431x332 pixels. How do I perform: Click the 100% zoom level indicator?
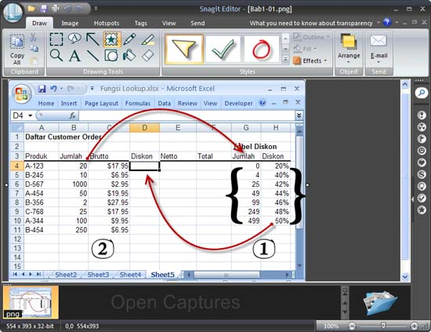tap(331, 327)
